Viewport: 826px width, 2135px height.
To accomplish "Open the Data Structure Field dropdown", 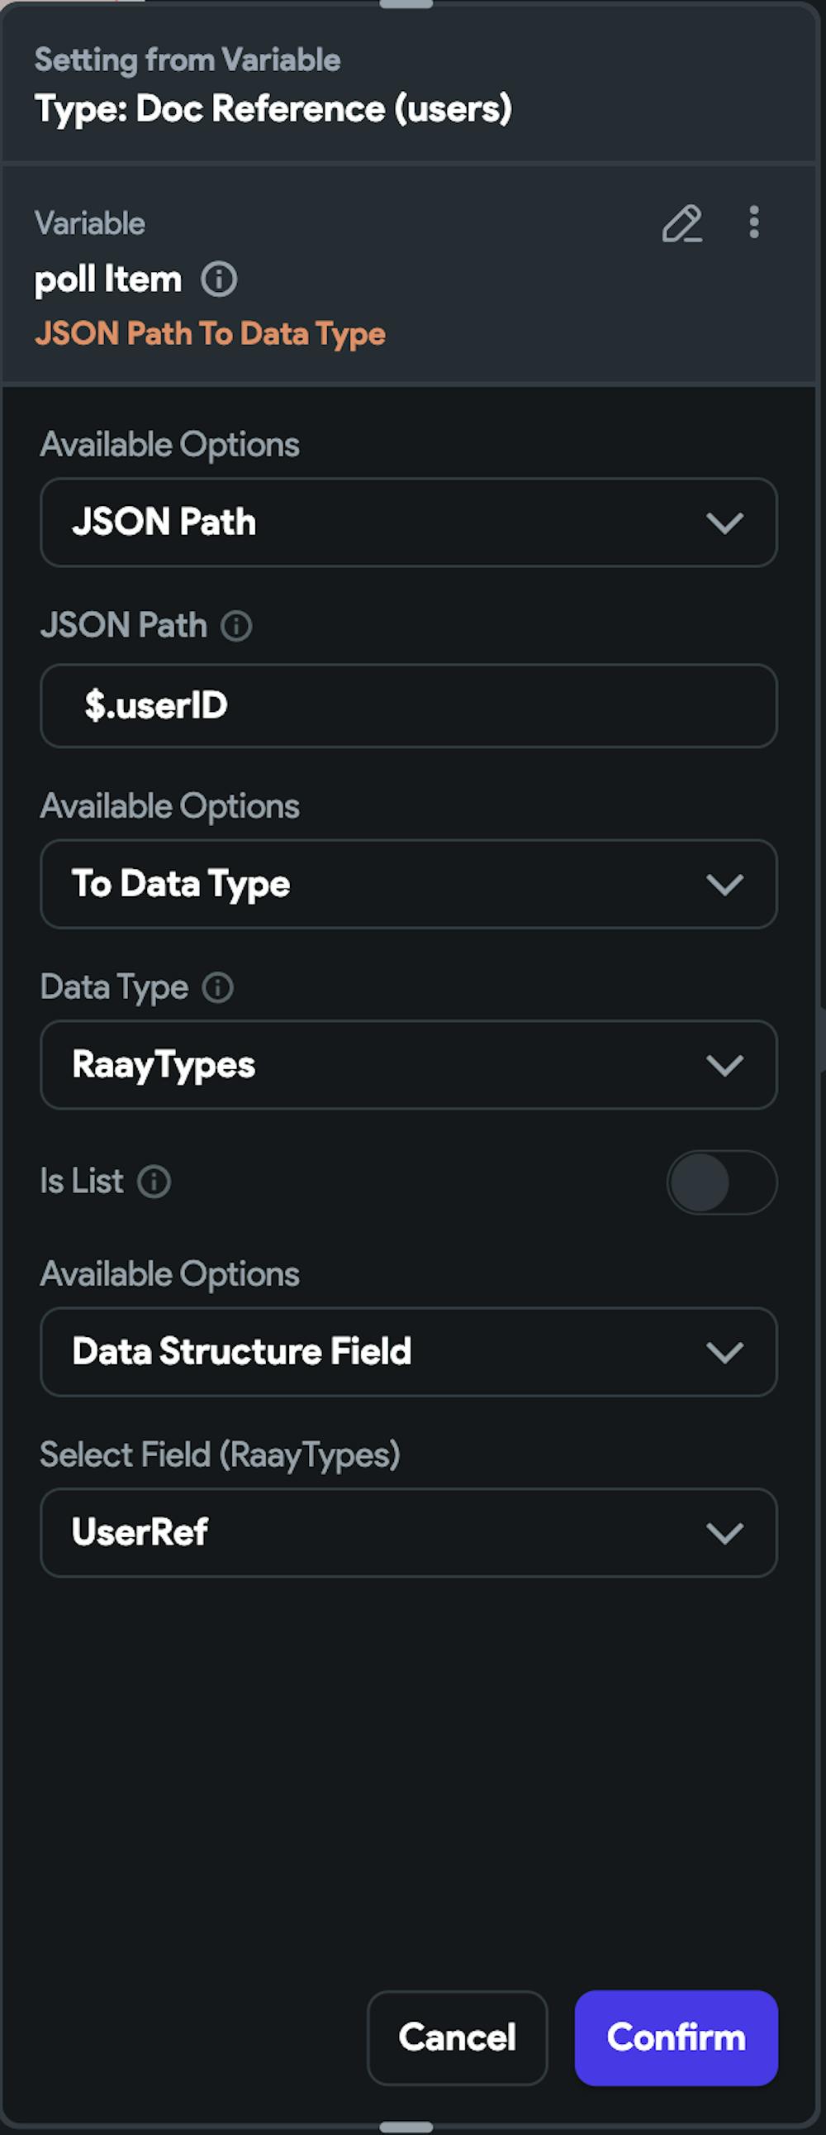I will pos(408,1351).
